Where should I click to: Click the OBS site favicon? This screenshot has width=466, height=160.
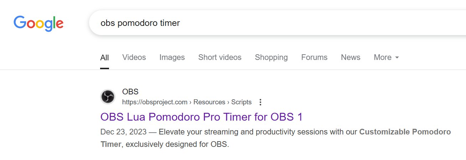coord(108,97)
